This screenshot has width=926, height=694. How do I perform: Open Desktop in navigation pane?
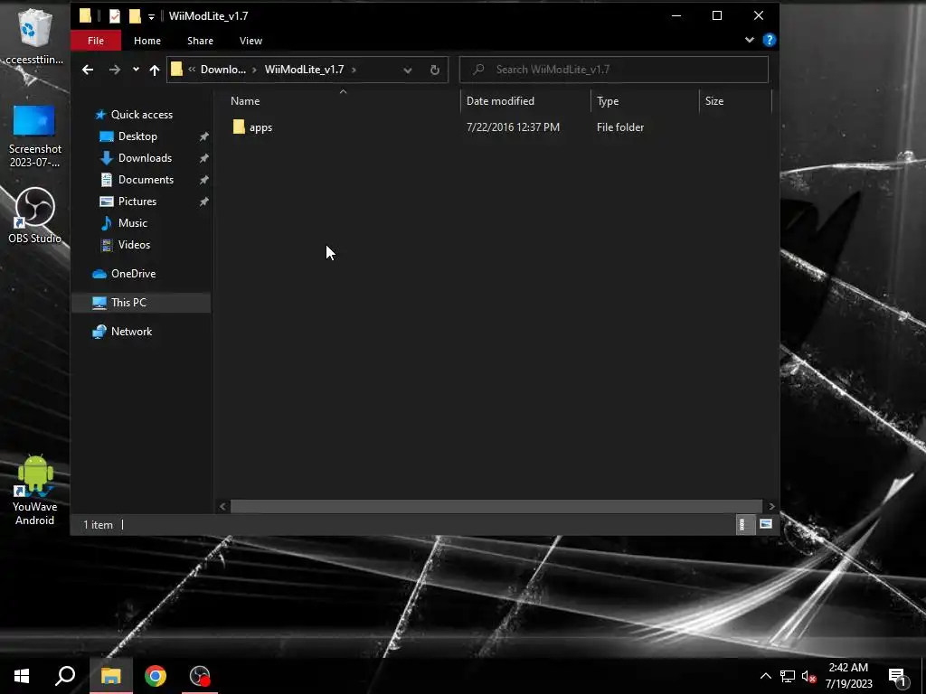(137, 136)
